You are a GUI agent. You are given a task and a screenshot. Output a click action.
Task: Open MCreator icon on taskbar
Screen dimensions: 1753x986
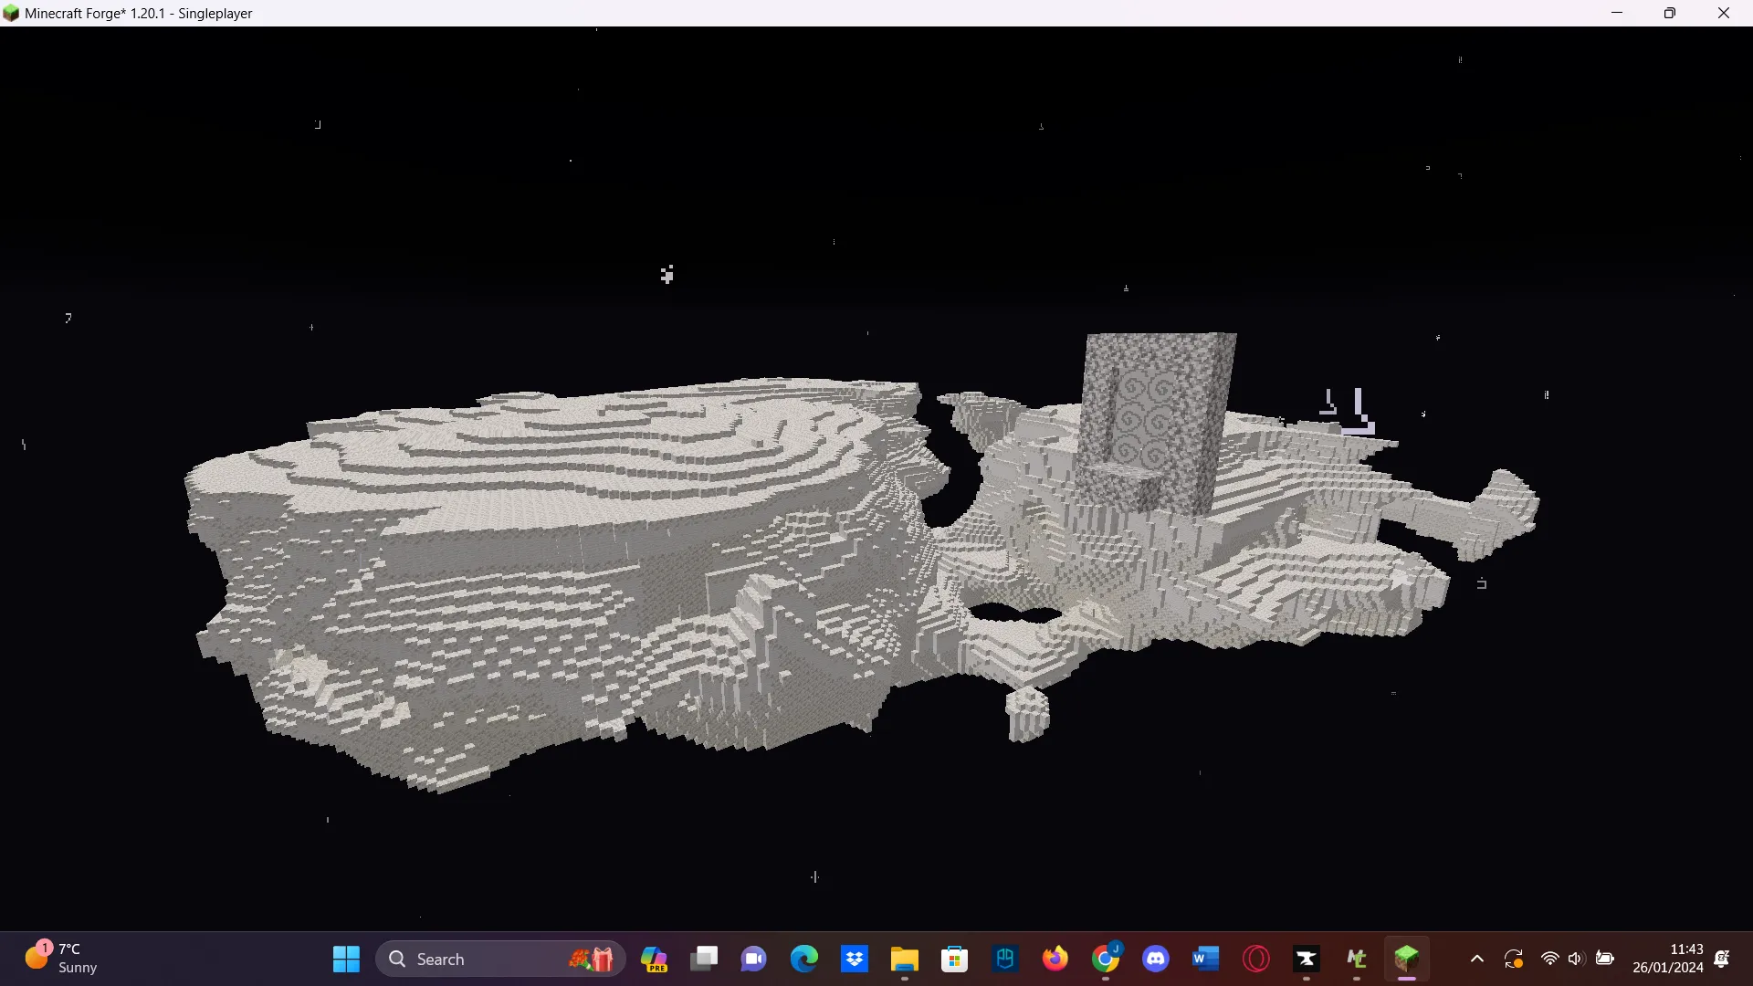click(x=1357, y=959)
